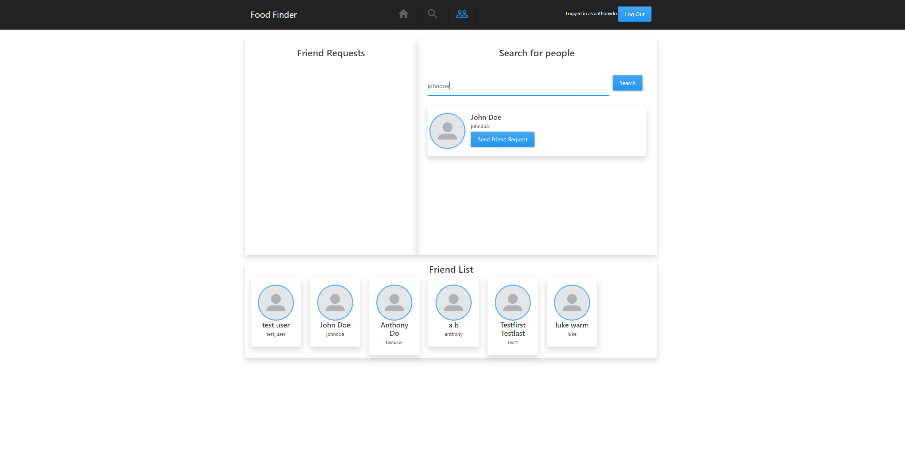Click John Doe's avatar in Friend List
The height and width of the screenshot is (462, 905).
tap(335, 303)
